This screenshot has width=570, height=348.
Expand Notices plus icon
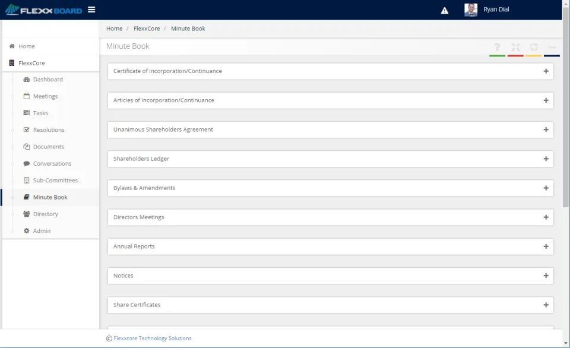click(546, 276)
